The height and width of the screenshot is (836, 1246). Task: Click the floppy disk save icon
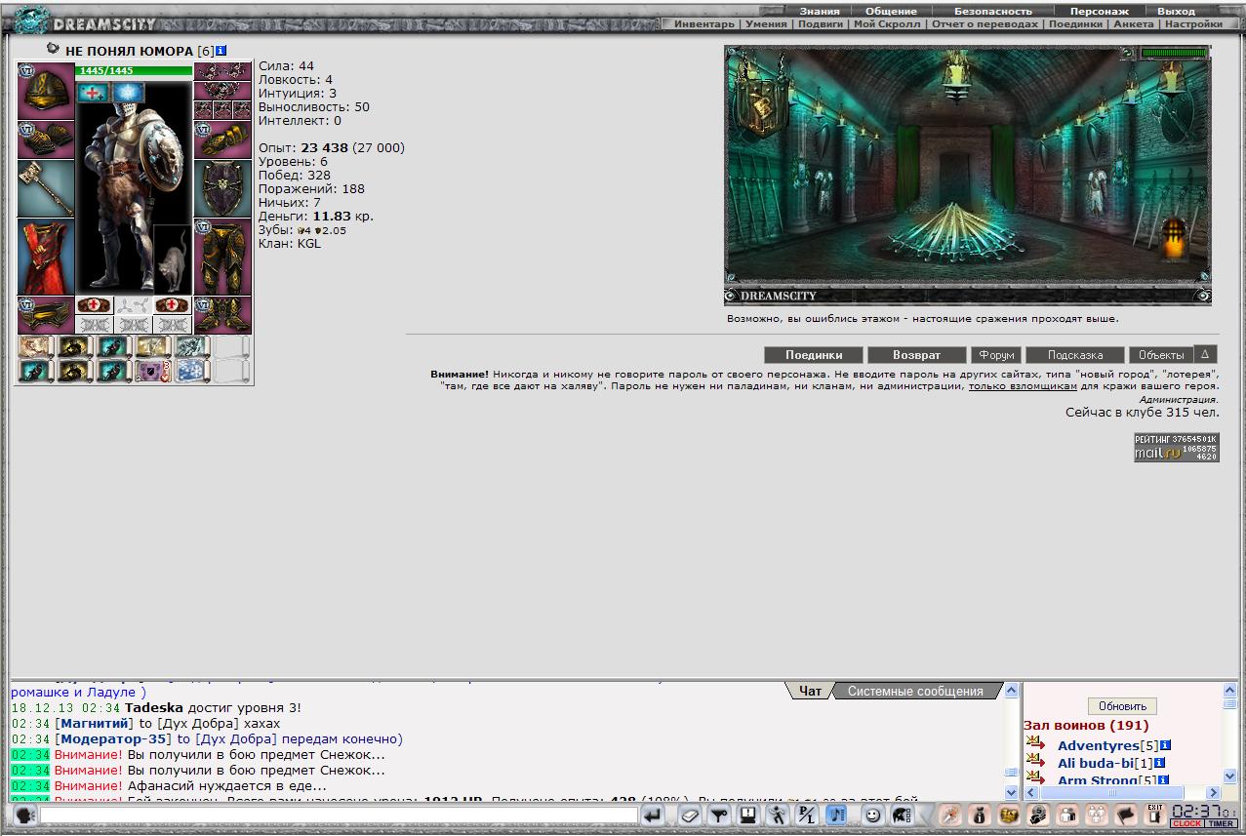(748, 816)
